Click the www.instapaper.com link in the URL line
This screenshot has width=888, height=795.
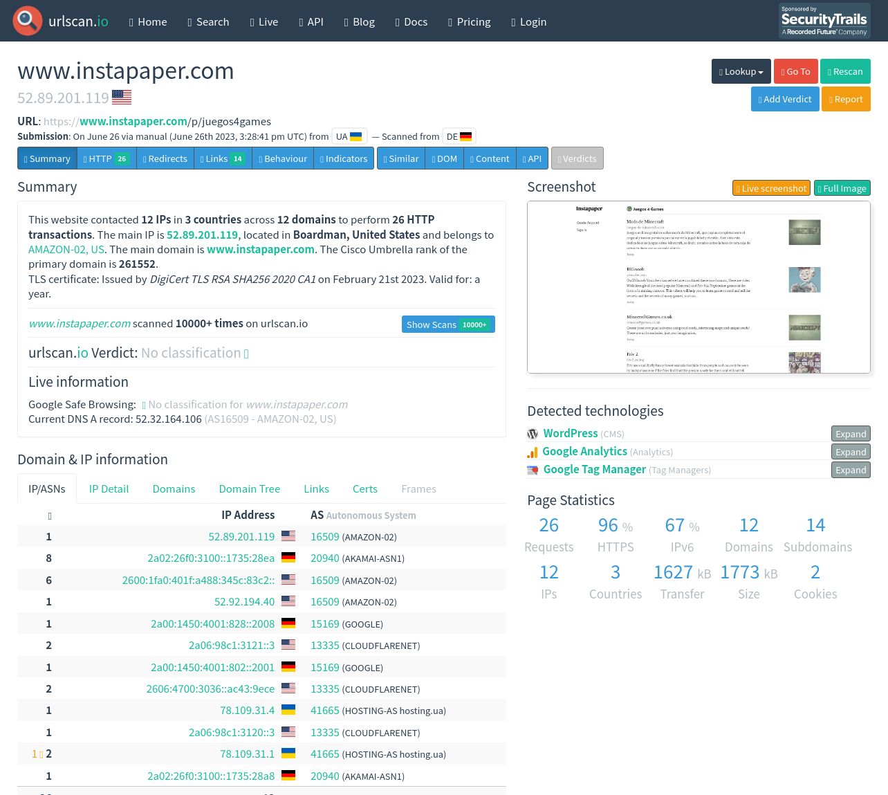pyautogui.click(x=133, y=121)
